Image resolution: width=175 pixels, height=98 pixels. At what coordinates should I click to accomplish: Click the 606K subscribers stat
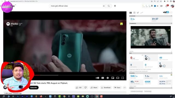pos(148,82)
